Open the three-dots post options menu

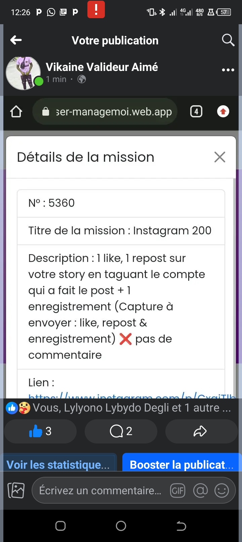(228, 70)
